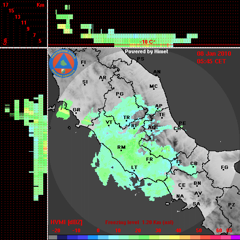The image size is (240, 240).
Task: Click the '7' km height label
Action: (x=34, y=35)
